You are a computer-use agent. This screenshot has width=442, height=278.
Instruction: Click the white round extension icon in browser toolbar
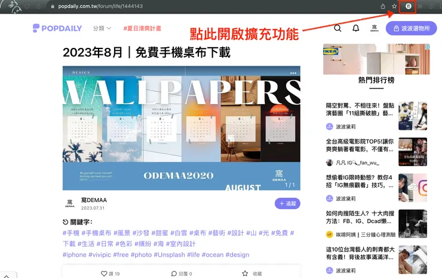pos(408,6)
